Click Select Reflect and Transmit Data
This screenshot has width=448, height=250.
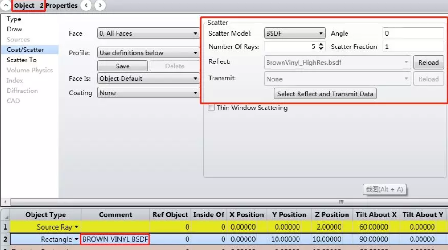325,94
